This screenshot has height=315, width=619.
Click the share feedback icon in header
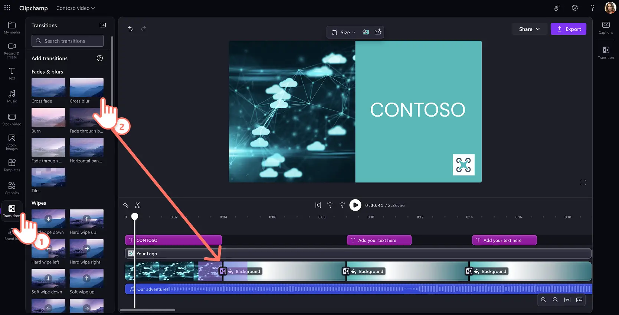(557, 8)
